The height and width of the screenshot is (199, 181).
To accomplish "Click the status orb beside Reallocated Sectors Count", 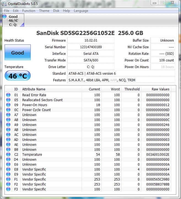I will (8, 100).
